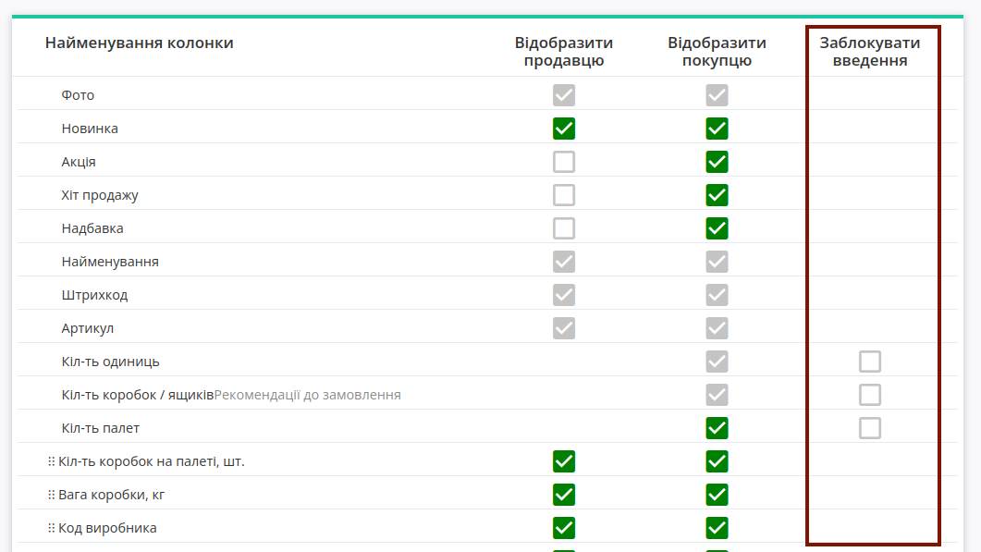Enable Надбавка for the seller column
The image size is (981, 552).
point(564,227)
